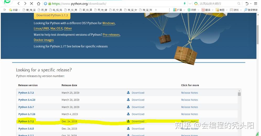
Task: Open the 两性健 bookmark
Action: click(x=101, y=10)
